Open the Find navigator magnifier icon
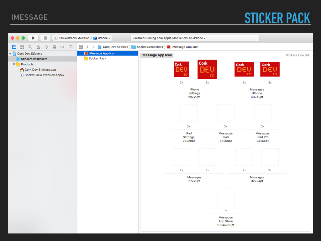 click(x=30, y=47)
